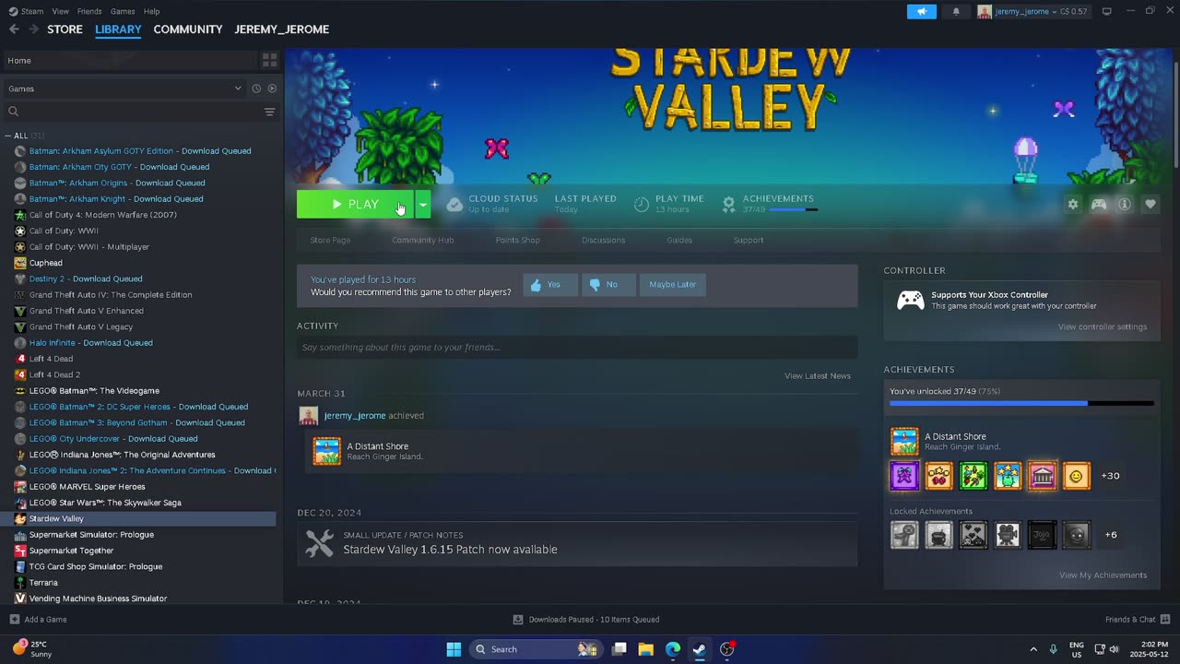Open the STORE tab
The height and width of the screenshot is (664, 1180).
[x=65, y=30]
